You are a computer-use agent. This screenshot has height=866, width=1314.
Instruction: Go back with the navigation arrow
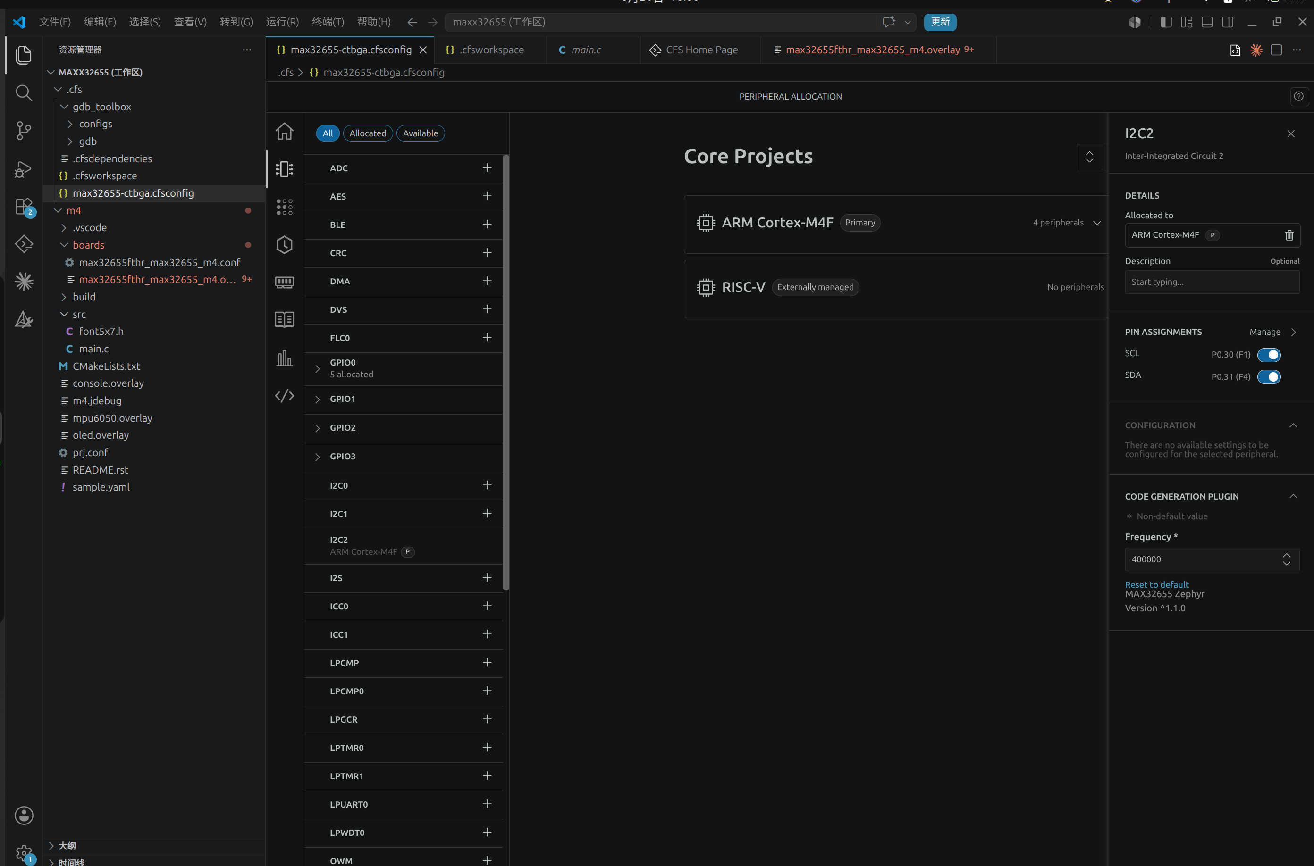tap(412, 22)
